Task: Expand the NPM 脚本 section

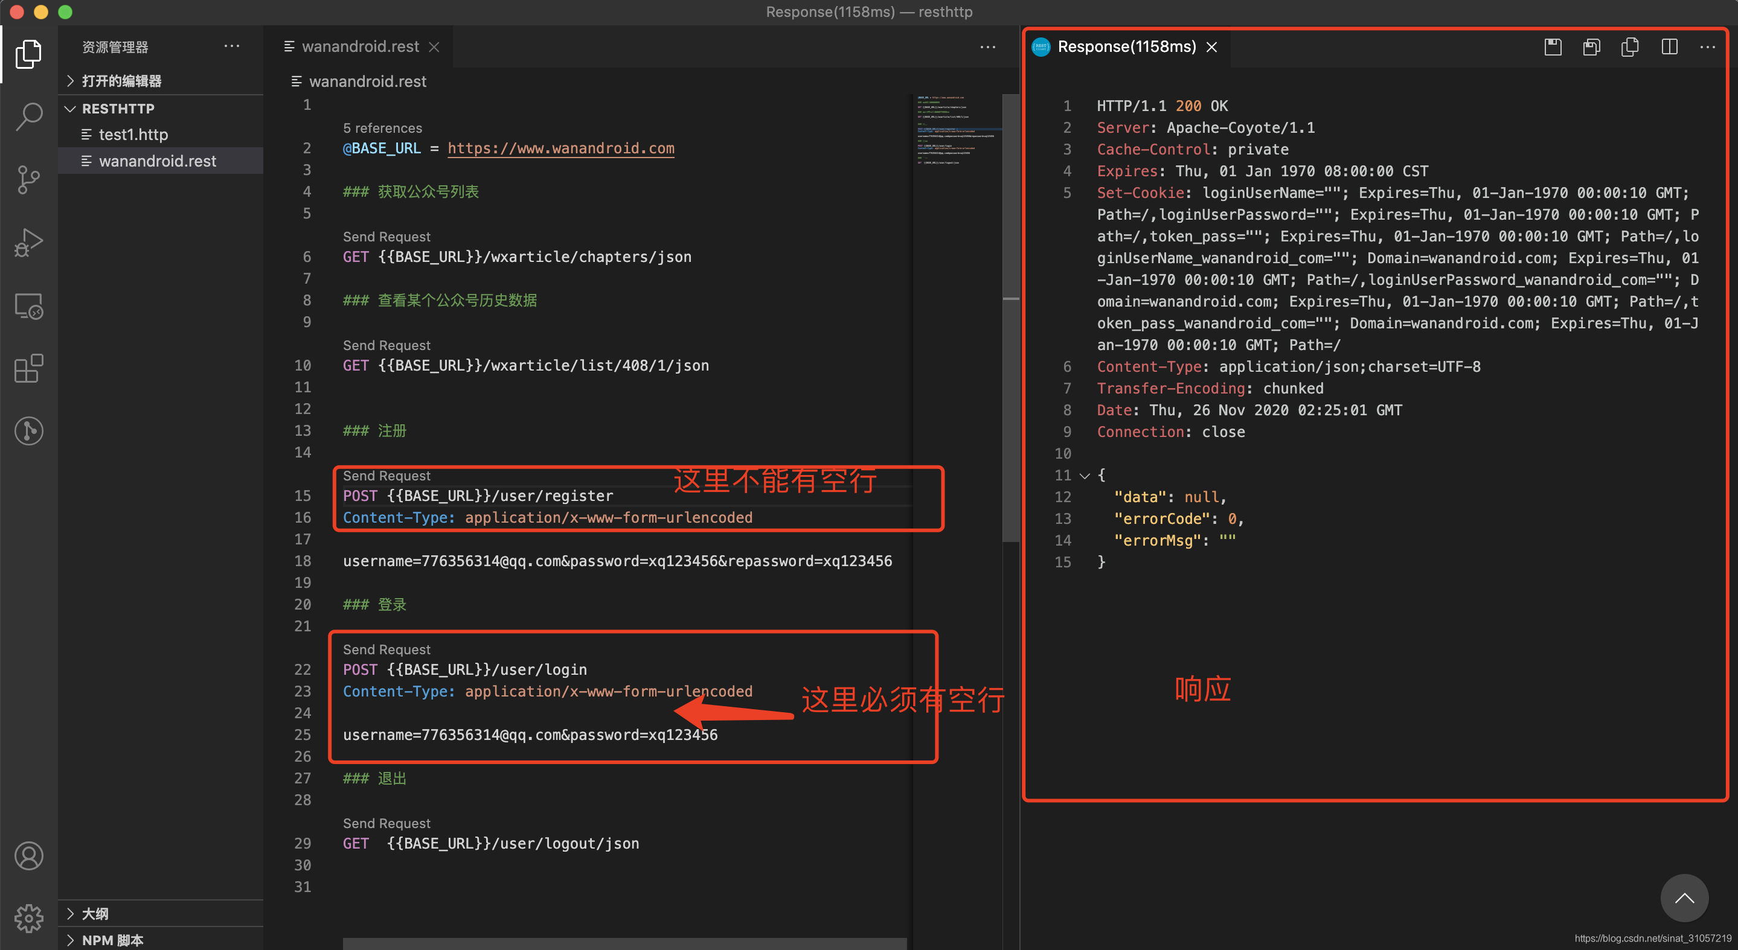Action: point(70,940)
